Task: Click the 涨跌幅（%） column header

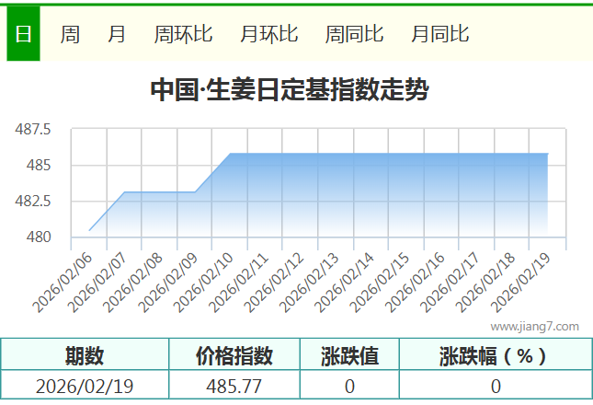Action: pyautogui.click(x=495, y=355)
